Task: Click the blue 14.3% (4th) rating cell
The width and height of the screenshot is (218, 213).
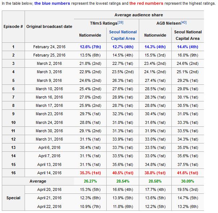Action: [x=155, y=47]
